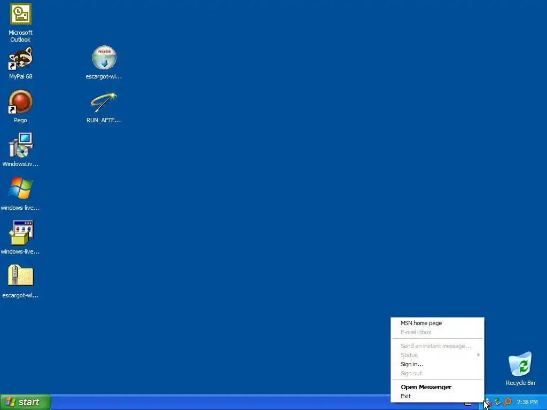This screenshot has height=410, width=547.
Task: Select the windows-live... installer box icon
Action: (21, 233)
